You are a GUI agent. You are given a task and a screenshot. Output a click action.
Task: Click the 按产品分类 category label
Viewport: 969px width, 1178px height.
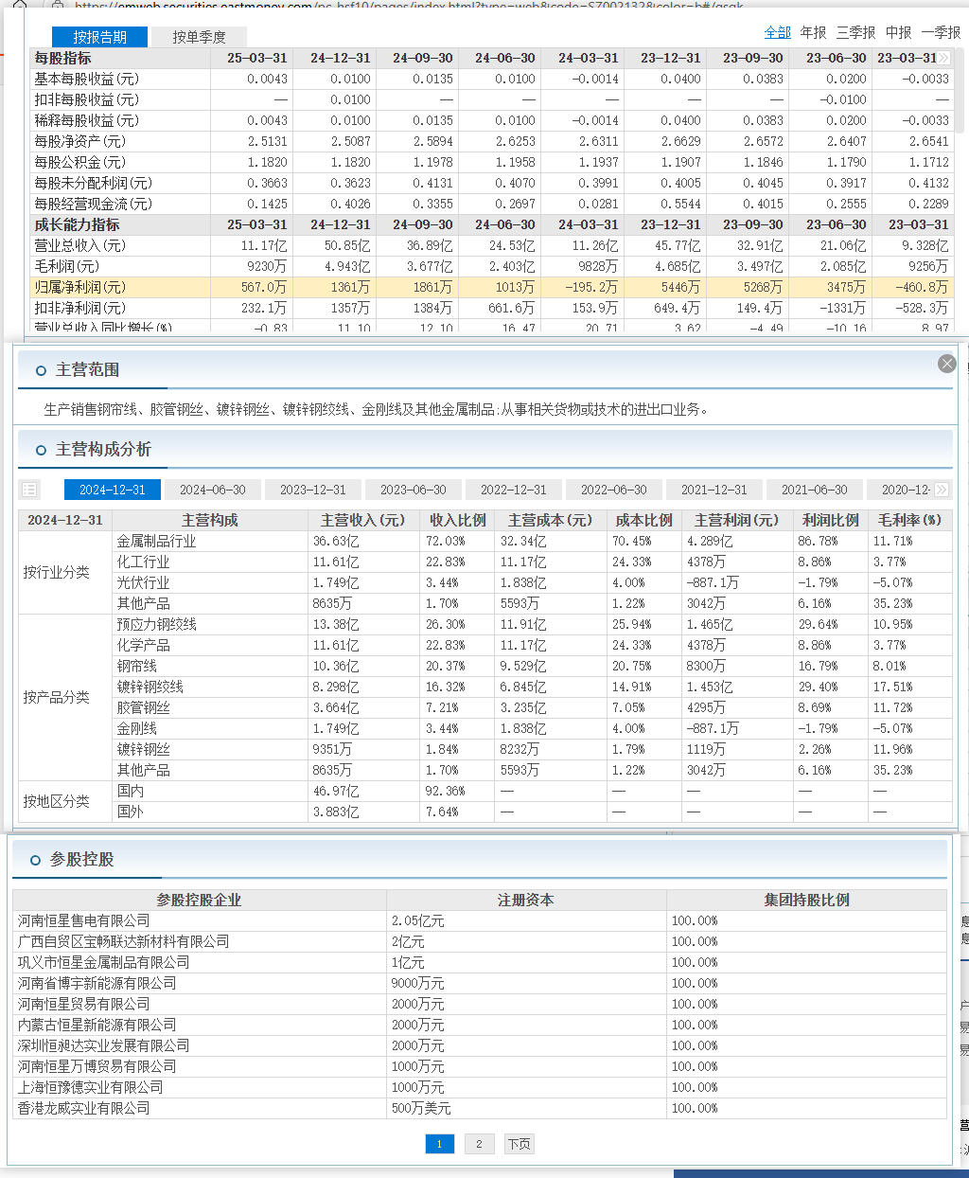pos(57,697)
